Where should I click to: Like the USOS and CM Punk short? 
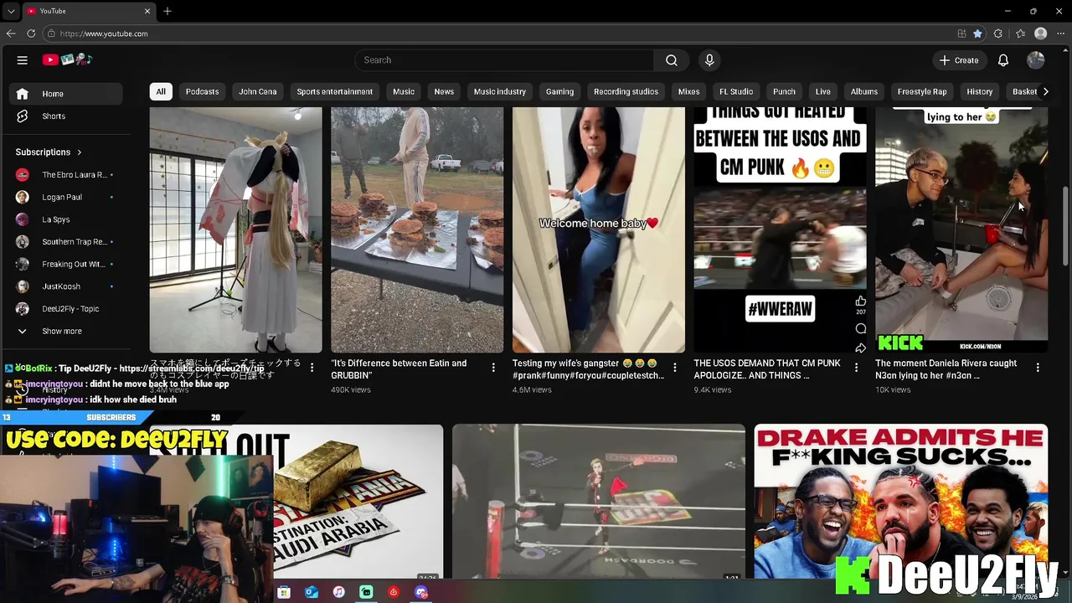point(861,301)
